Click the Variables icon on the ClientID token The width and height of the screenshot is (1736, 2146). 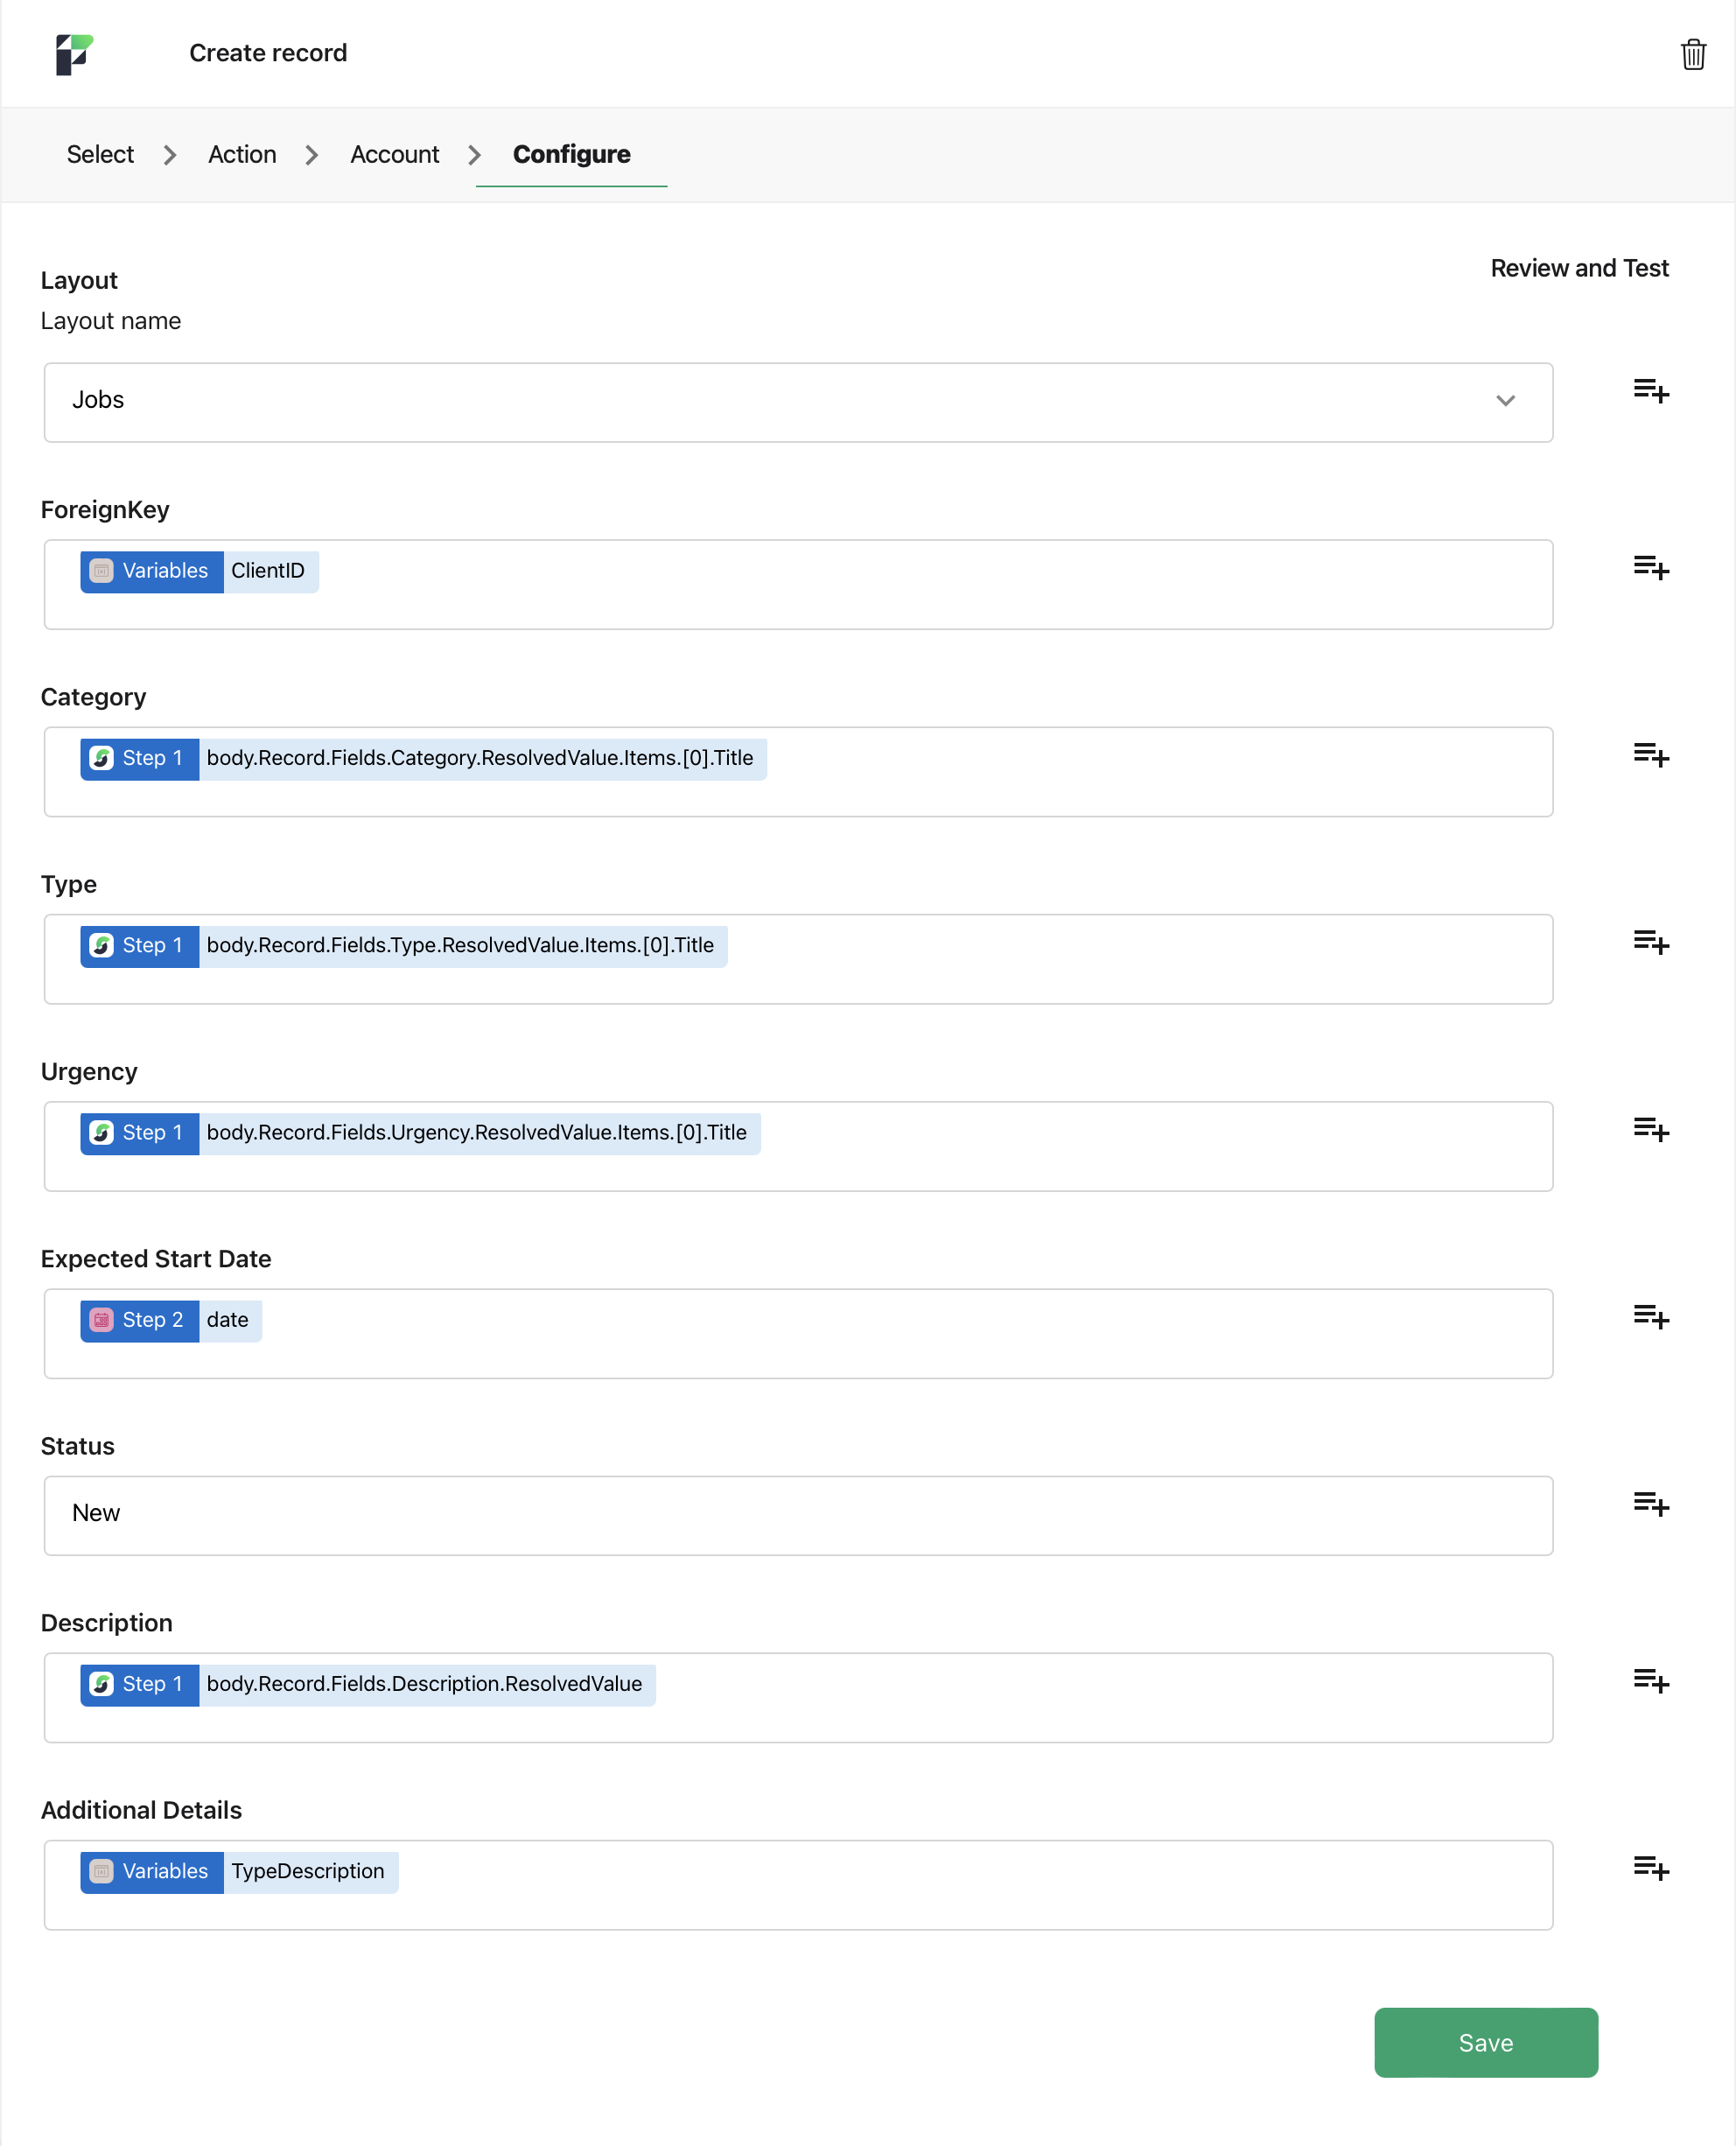[x=101, y=571]
